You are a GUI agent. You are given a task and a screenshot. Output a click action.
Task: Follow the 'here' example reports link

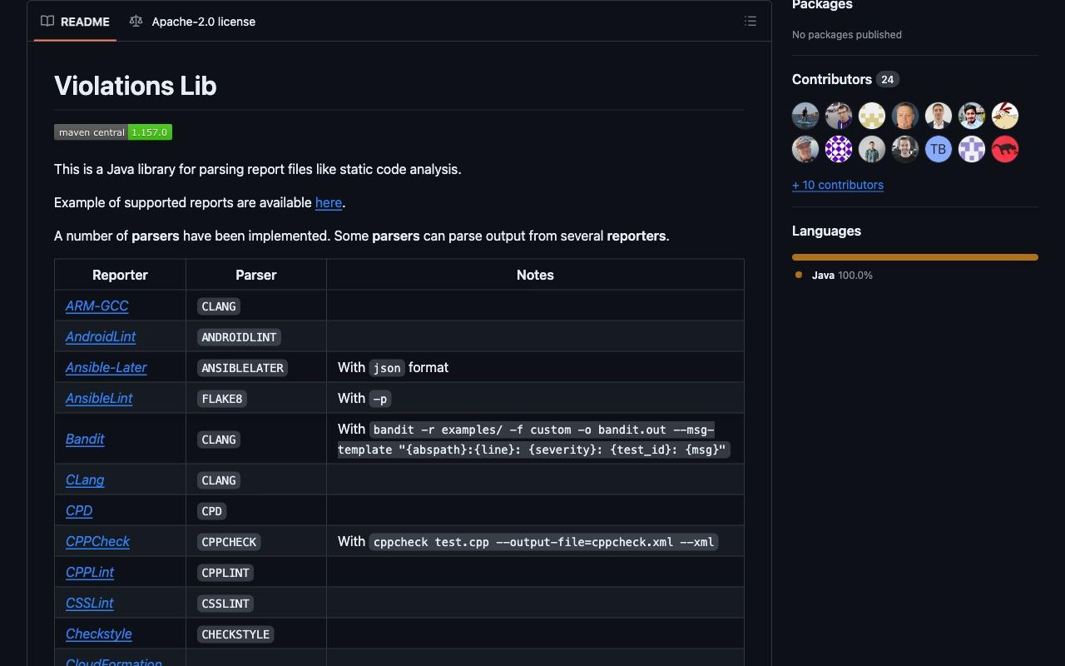coord(329,202)
